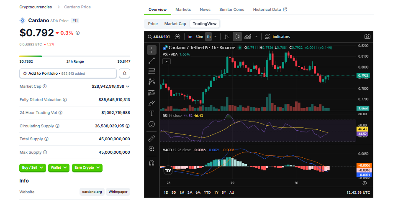This screenshot has width=393, height=200.
Task: Open the chart axis settings gear
Action: 365,183
